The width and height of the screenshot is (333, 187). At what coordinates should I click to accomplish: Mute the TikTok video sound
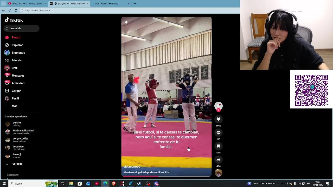(x=127, y=22)
